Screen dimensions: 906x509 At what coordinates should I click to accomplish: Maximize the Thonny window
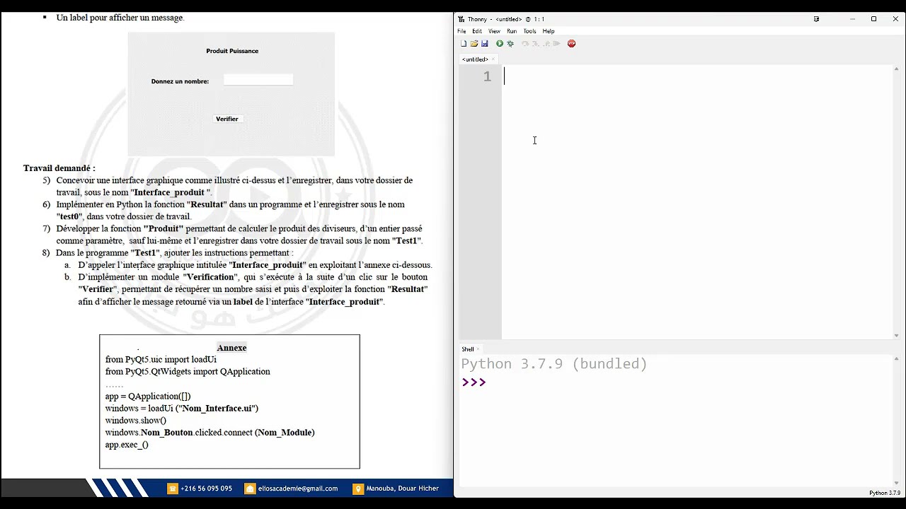coord(873,19)
